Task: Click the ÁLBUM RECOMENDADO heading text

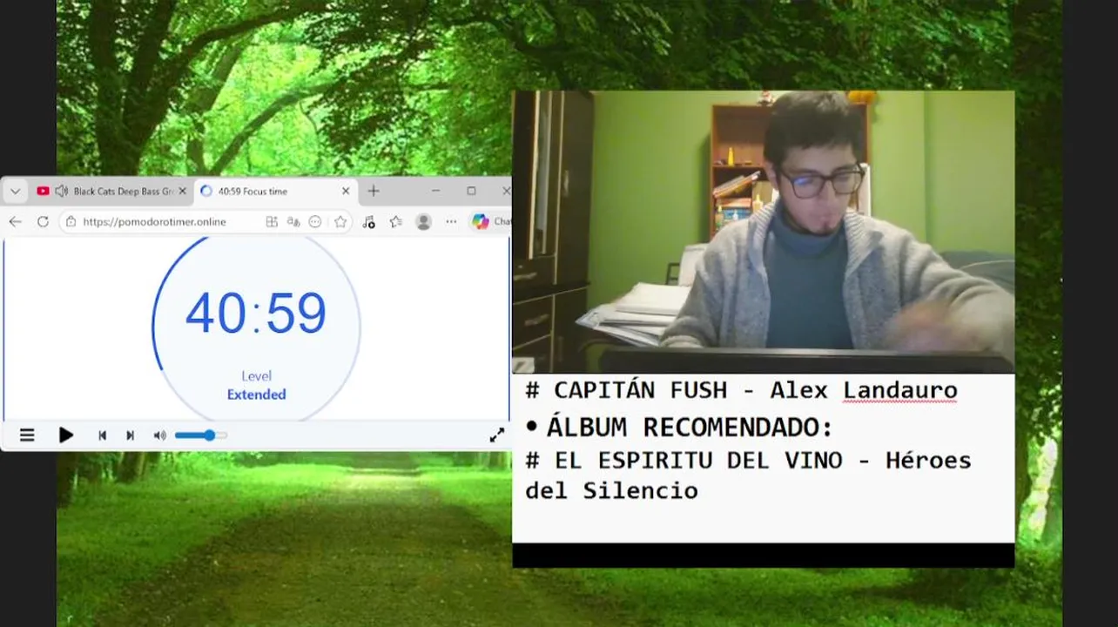Action: pos(690,428)
